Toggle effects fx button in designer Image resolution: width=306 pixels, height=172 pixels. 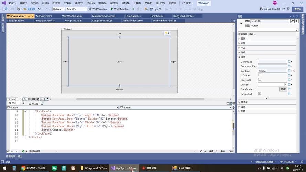24,99
